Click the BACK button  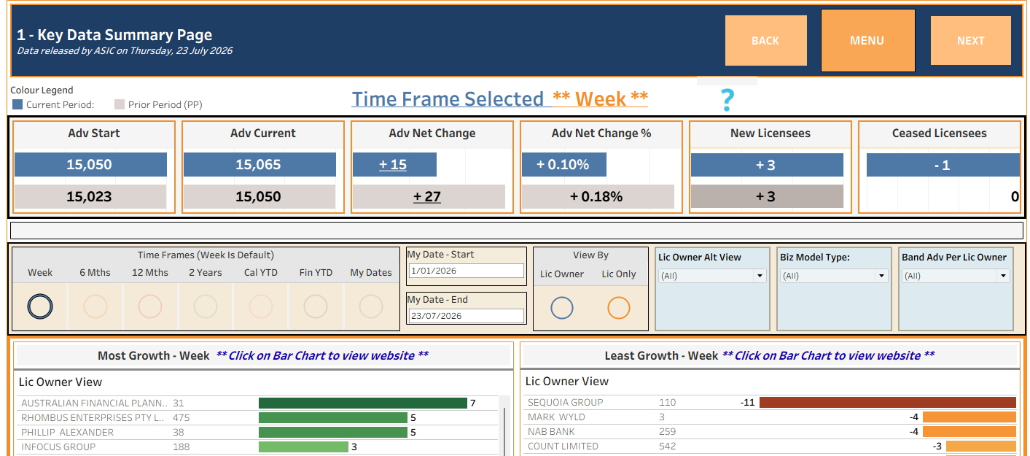[x=765, y=41]
